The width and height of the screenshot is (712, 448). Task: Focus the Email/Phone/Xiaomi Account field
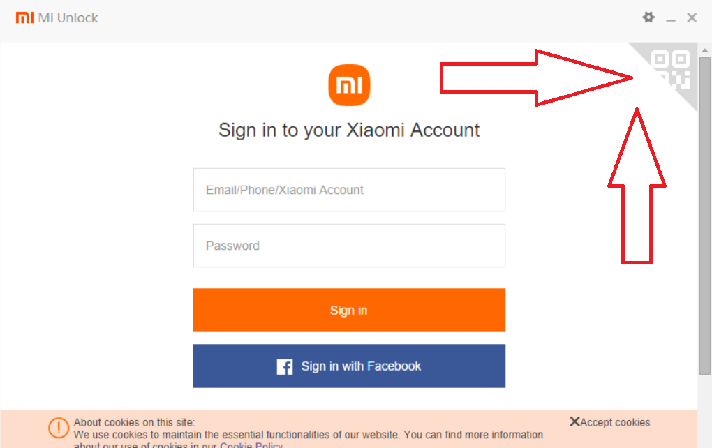(349, 190)
